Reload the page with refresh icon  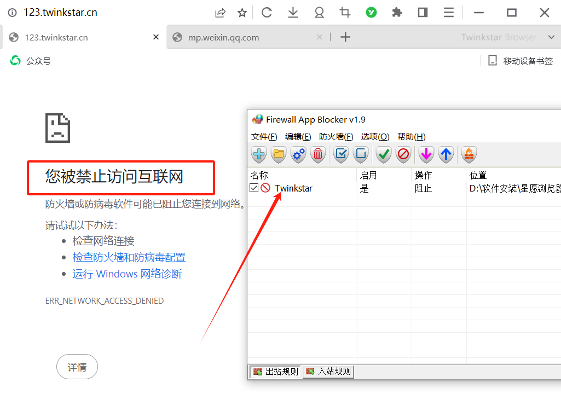pyautogui.click(x=267, y=13)
